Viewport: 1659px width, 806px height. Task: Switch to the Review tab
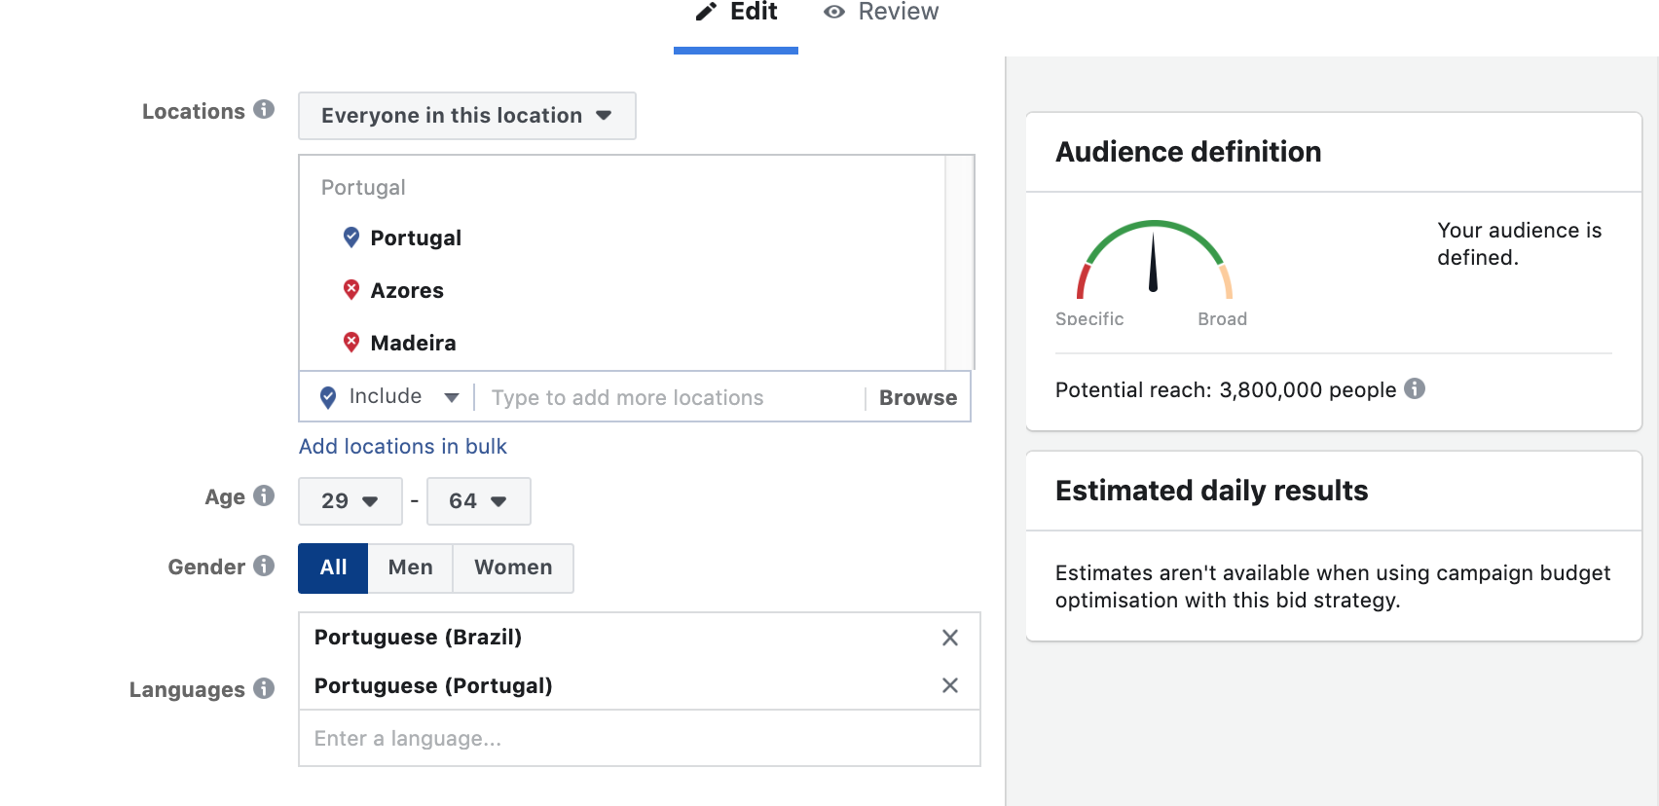click(881, 13)
